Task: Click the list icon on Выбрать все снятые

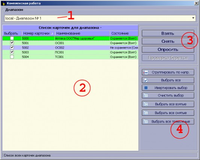Action: click(x=146, y=113)
